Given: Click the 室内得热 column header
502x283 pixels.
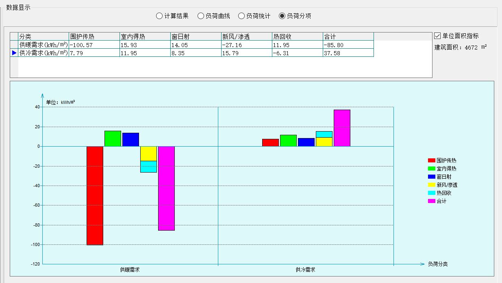Looking at the screenshot, I should [145, 37].
